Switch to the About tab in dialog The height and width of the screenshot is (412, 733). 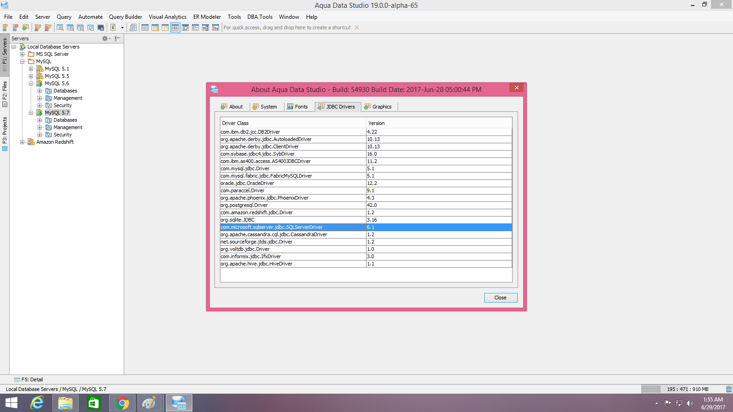click(232, 107)
